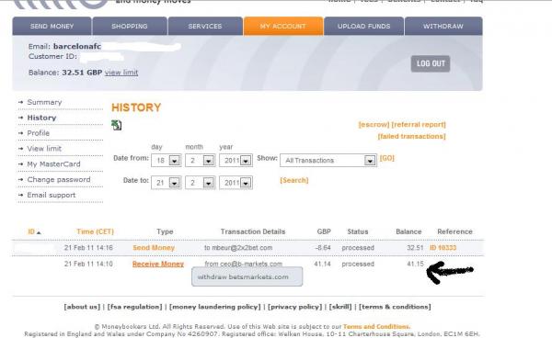
Task: Click the [GO] link
Action: click(x=387, y=158)
